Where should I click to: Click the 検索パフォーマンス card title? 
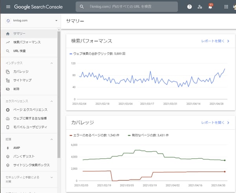click(x=92, y=41)
